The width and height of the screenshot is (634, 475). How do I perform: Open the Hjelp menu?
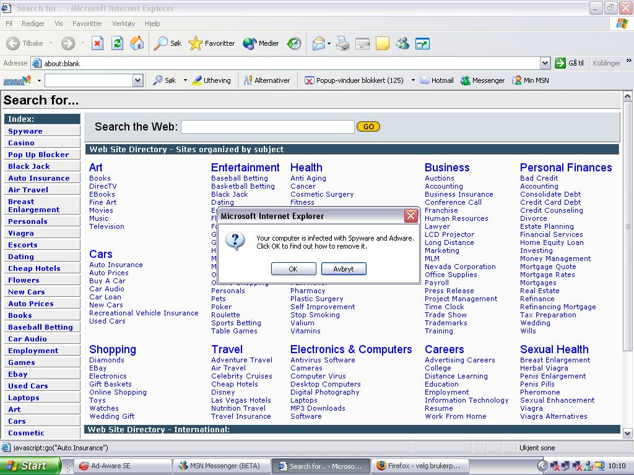tap(152, 24)
